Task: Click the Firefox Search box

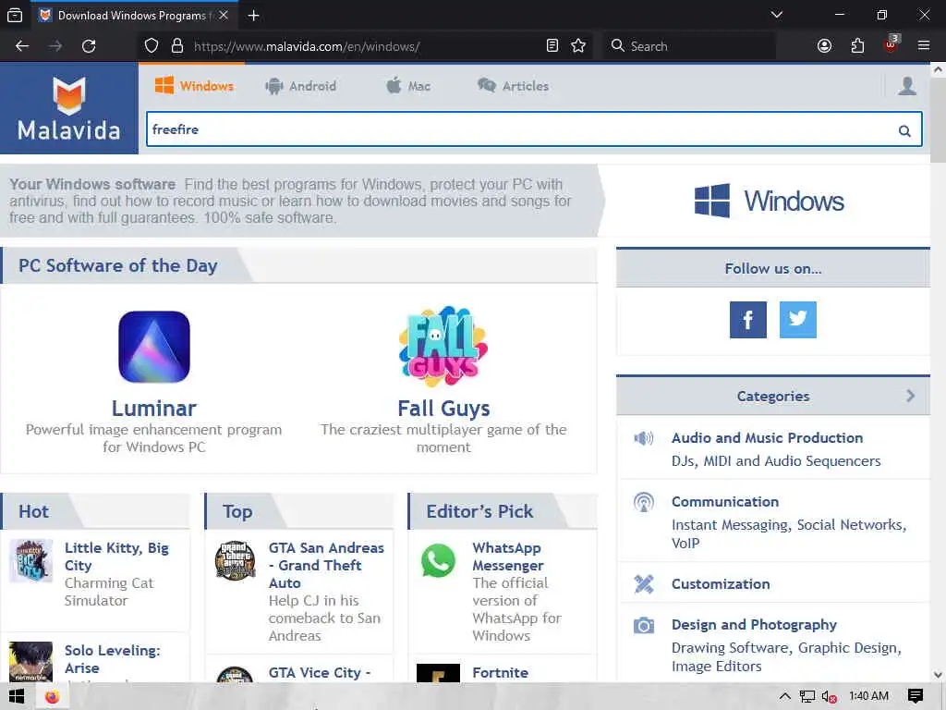Action: tap(688, 46)
